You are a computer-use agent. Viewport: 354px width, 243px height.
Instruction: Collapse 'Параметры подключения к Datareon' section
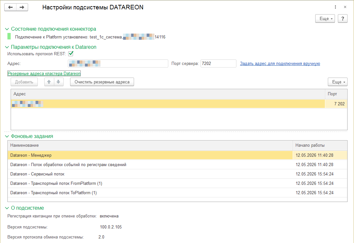point(7,47)
